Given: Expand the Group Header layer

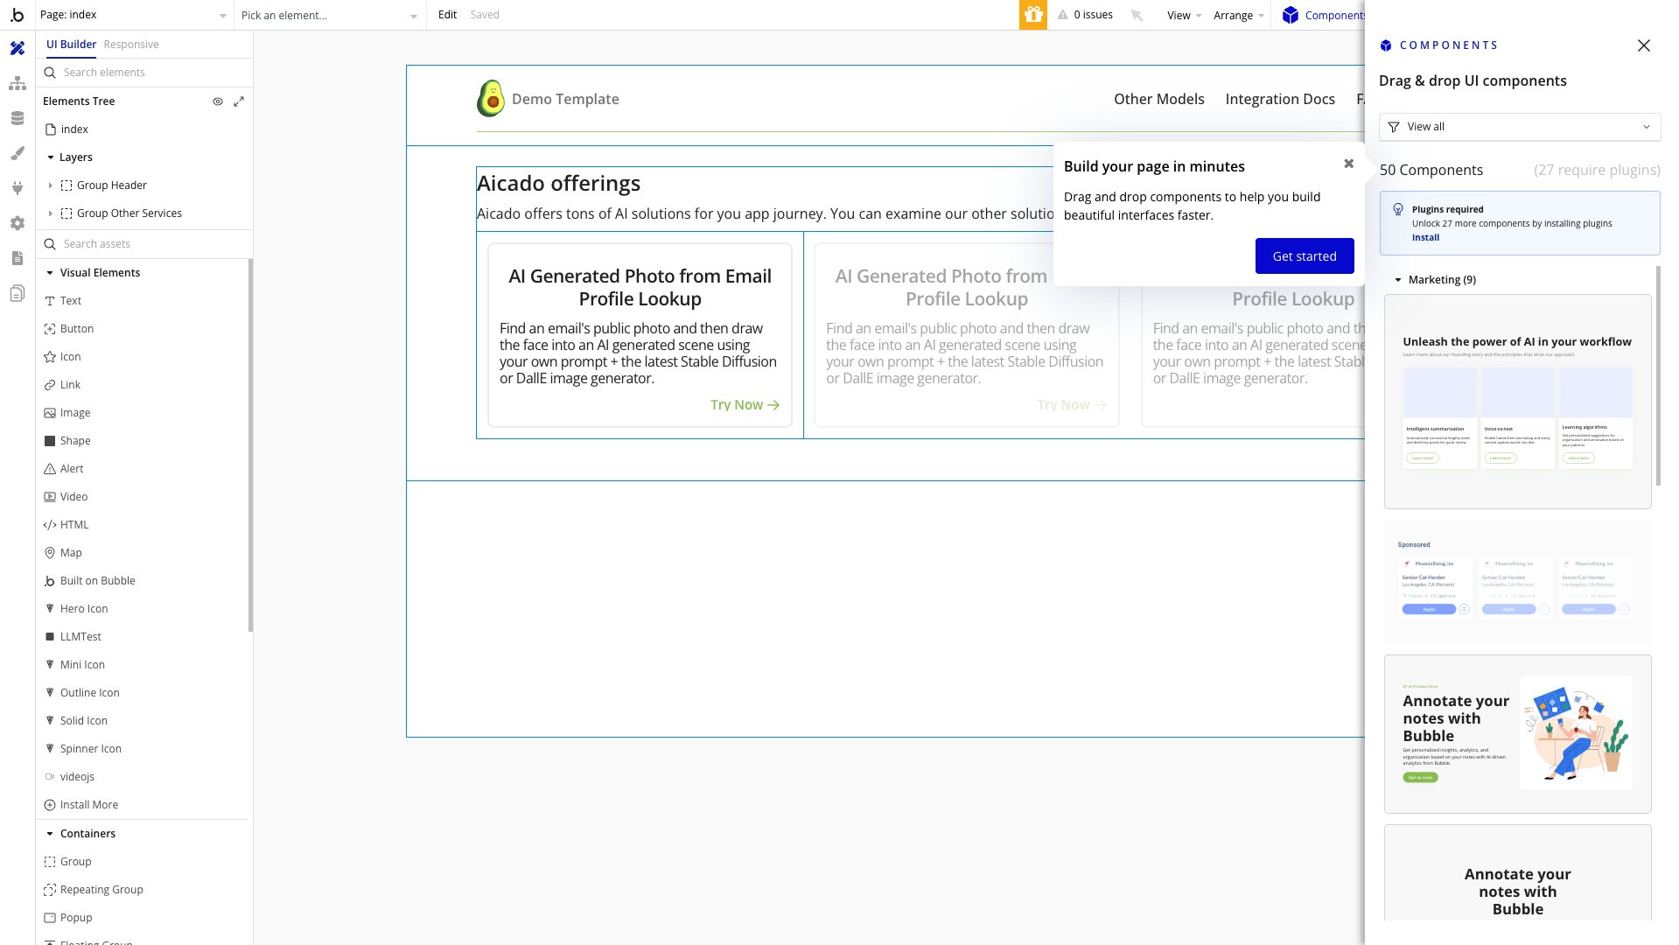Looking at the screenshot, I should pyautogui.click(x=50, y=185).
